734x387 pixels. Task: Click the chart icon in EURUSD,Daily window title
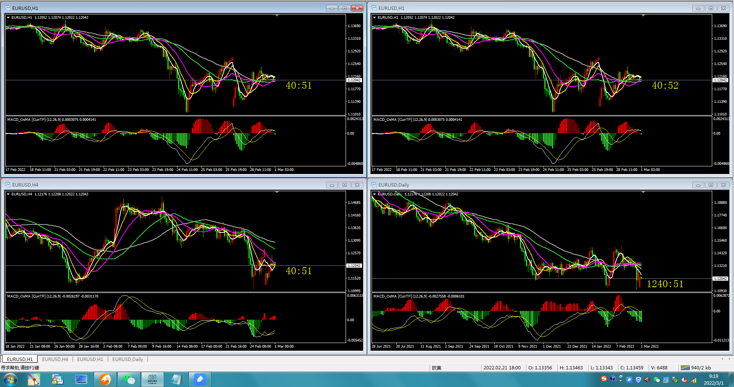tap(374, 185)
